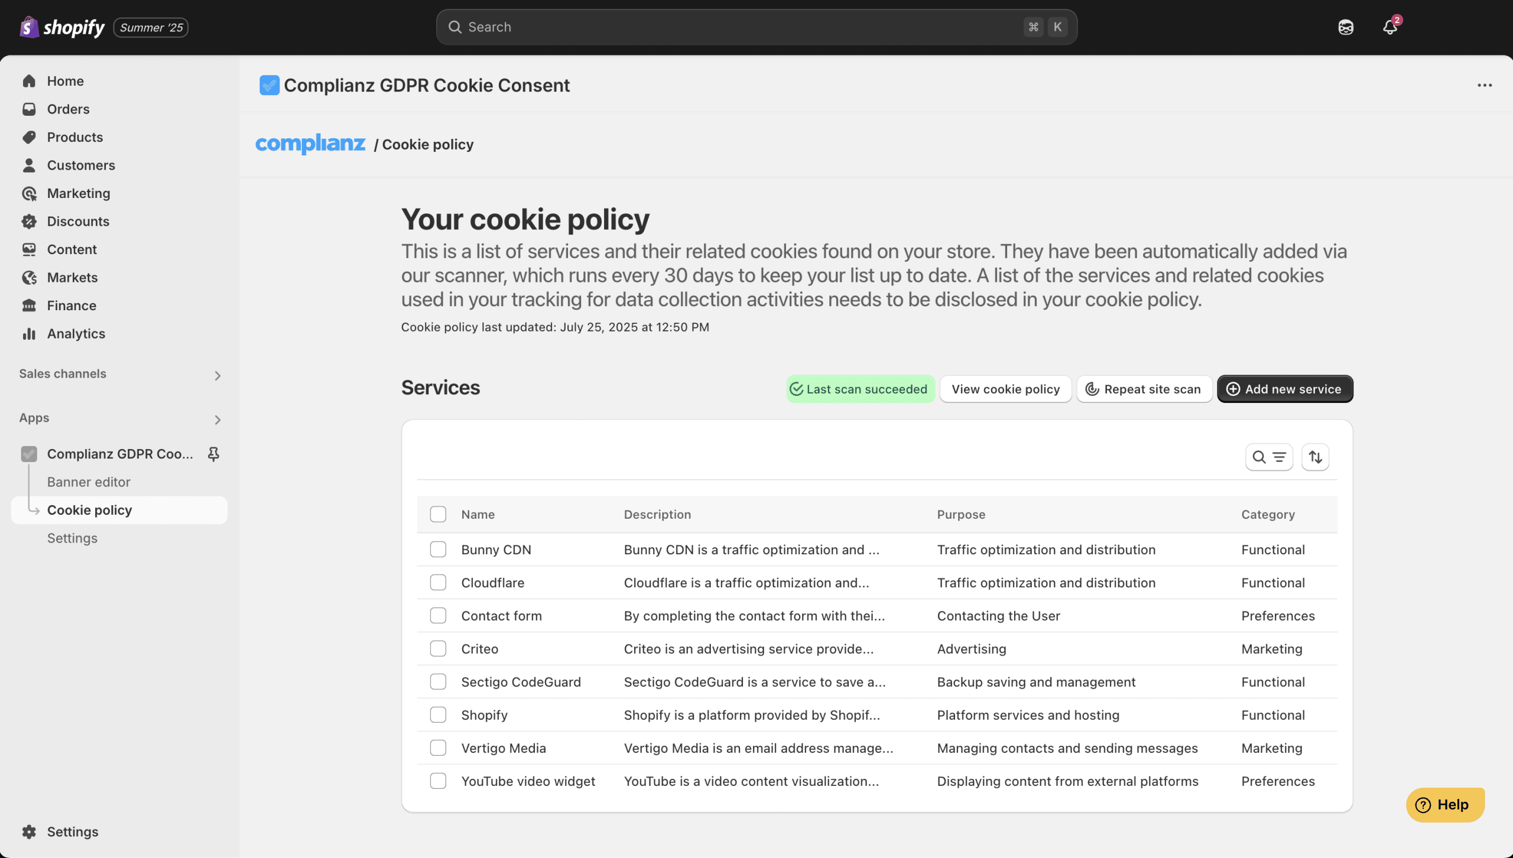Click the complianz logo in breadcrumb

[310, 144]
